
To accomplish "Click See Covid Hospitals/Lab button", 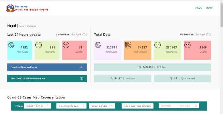I will coord(138,106).
